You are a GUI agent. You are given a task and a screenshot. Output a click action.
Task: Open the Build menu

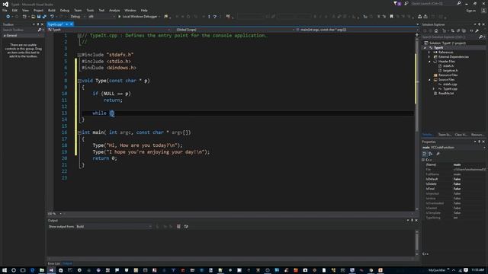(52, 10)
